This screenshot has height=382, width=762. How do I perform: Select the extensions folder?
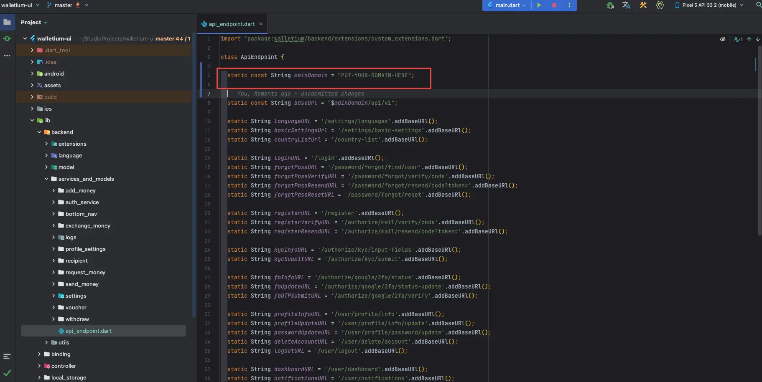tap(72, 144)
